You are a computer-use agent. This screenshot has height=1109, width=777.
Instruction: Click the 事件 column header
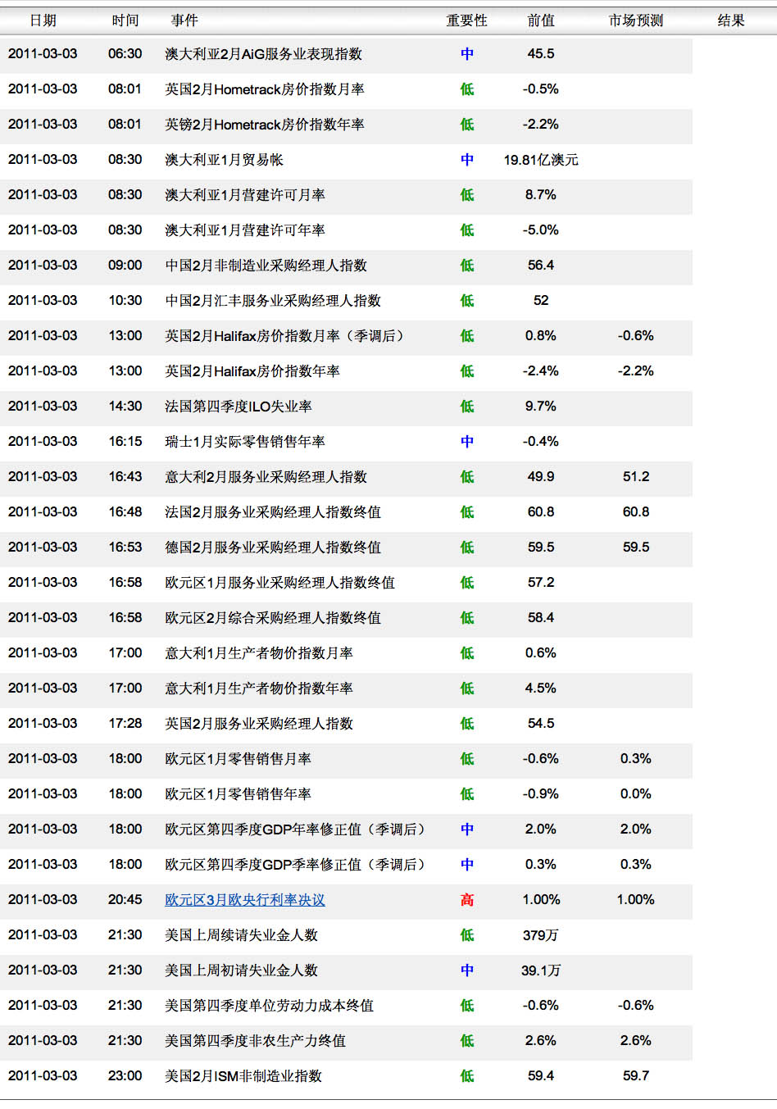tap(184, 20)
